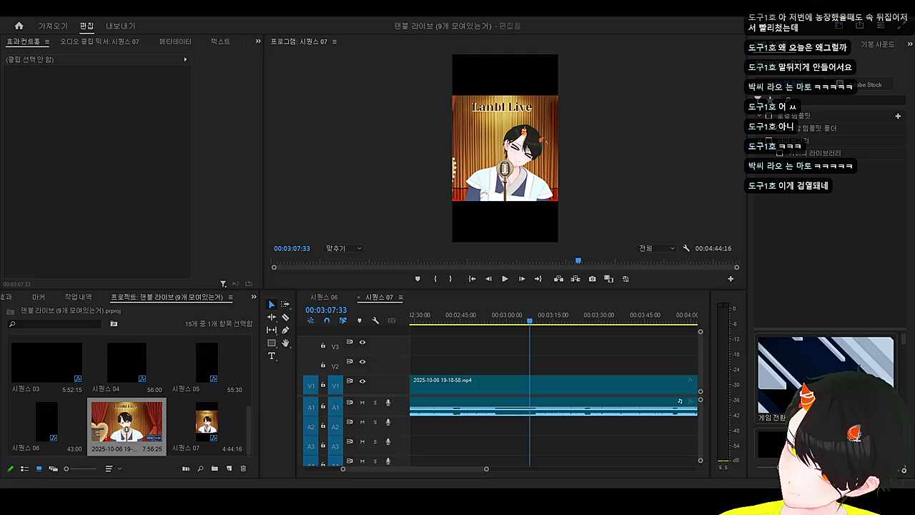Toggle V2 track output eye
This screenshot has width=915, height=515.
click(x=362, y=362)
